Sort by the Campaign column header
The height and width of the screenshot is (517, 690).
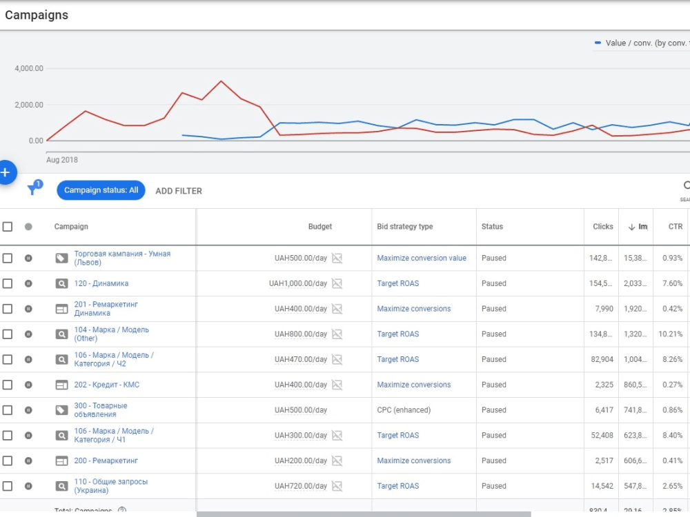coord(71,226)
